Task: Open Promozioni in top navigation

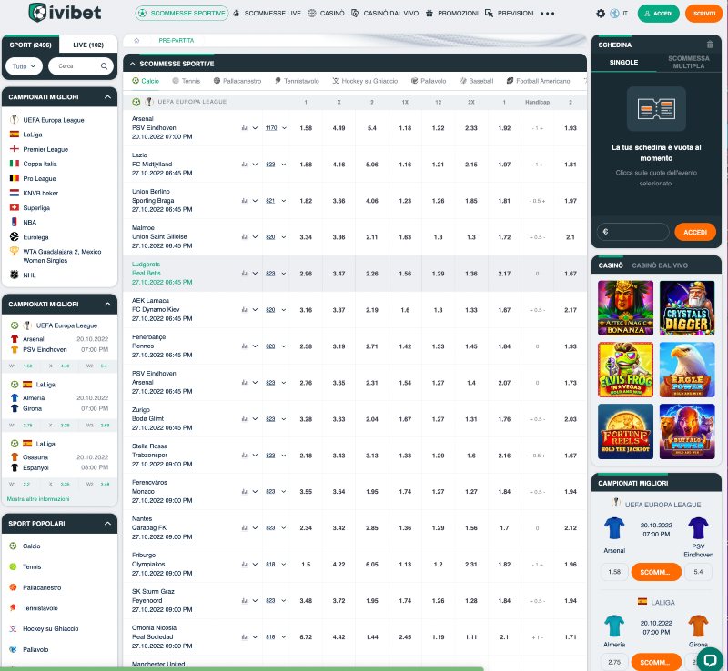Action: click(451, 14)
